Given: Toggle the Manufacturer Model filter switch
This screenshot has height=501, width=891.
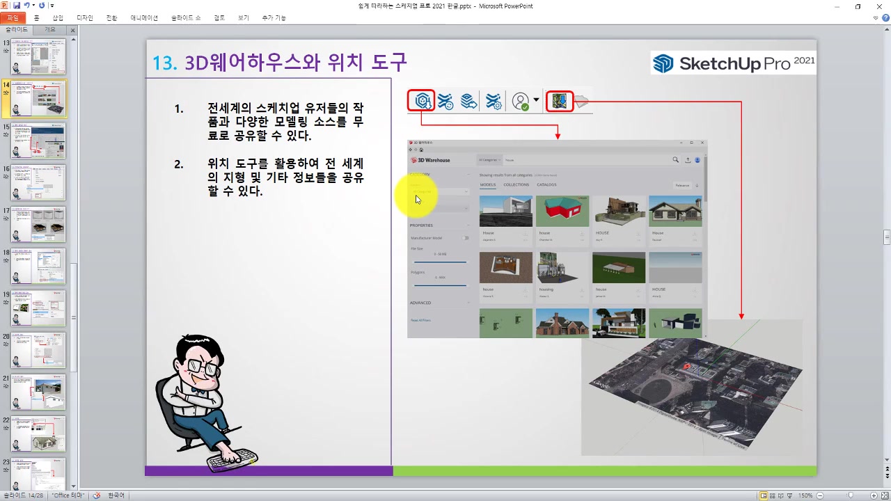Looking at the screenshot, I should coord(465,238).
